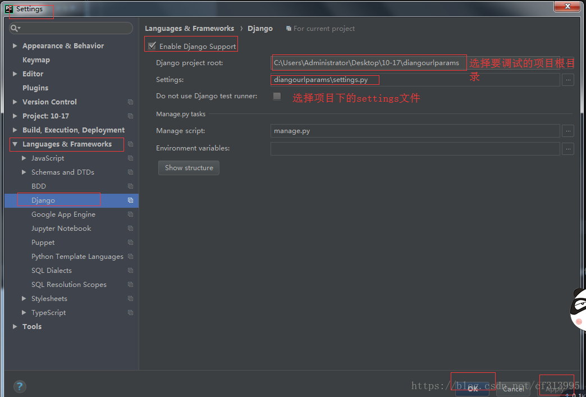Click the project-level icon beside Stylesheets
This screenshot has height=397, width=586.
click(x=130, y=298)
